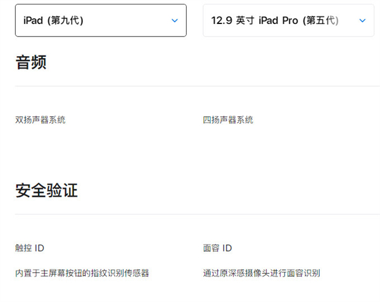Click the text 通过原深感摄像头进行面容识别
The height and width of the screenshot is (302, 380).
pos(262,273)
